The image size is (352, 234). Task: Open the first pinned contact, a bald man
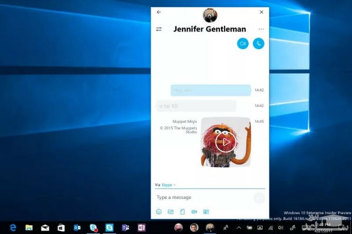tap(178, 228)
